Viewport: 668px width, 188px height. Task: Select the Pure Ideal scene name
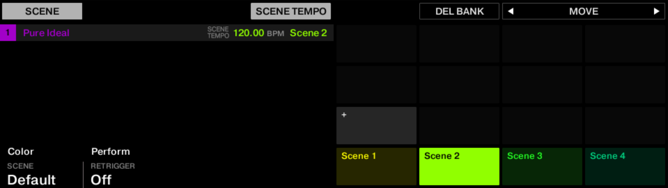tap(46, 33)
